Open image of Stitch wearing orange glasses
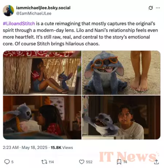This screenshot has height=168, width=164. coord(121,72)
